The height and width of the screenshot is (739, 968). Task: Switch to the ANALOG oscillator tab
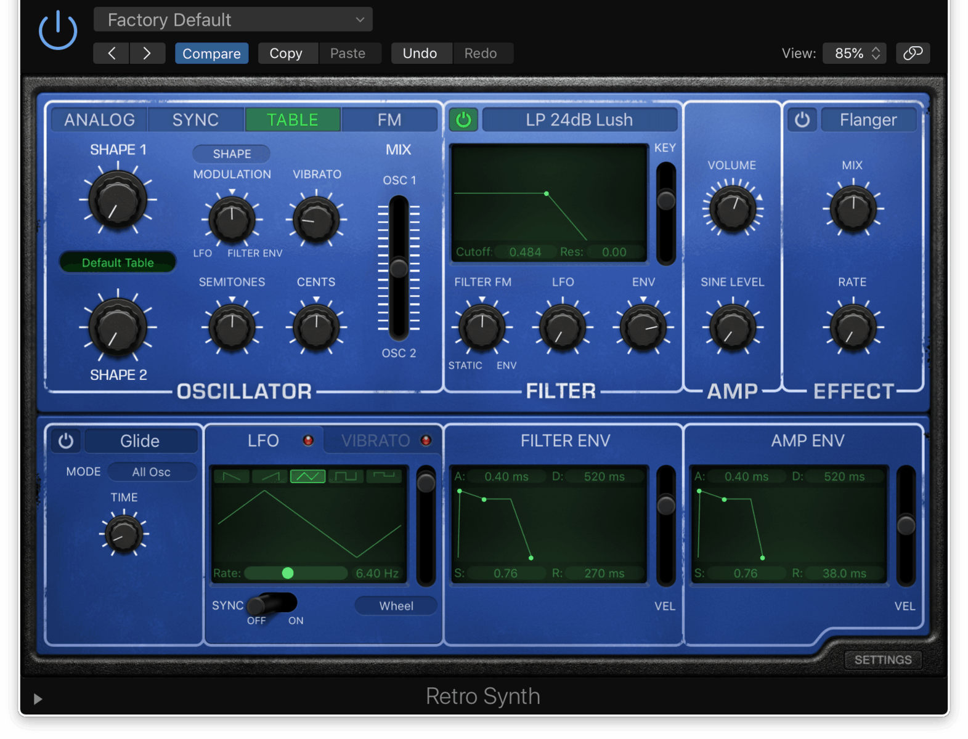99,119
